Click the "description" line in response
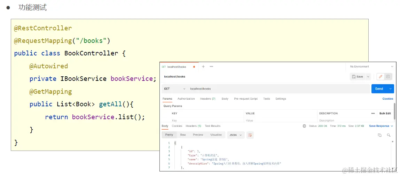The image size is (400, 176). 234,163
